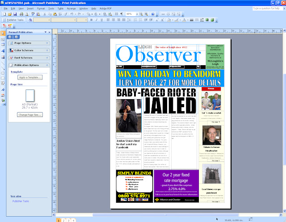Pick the Line drawing tool
The image size is (286, 222).
pos(3,63)
